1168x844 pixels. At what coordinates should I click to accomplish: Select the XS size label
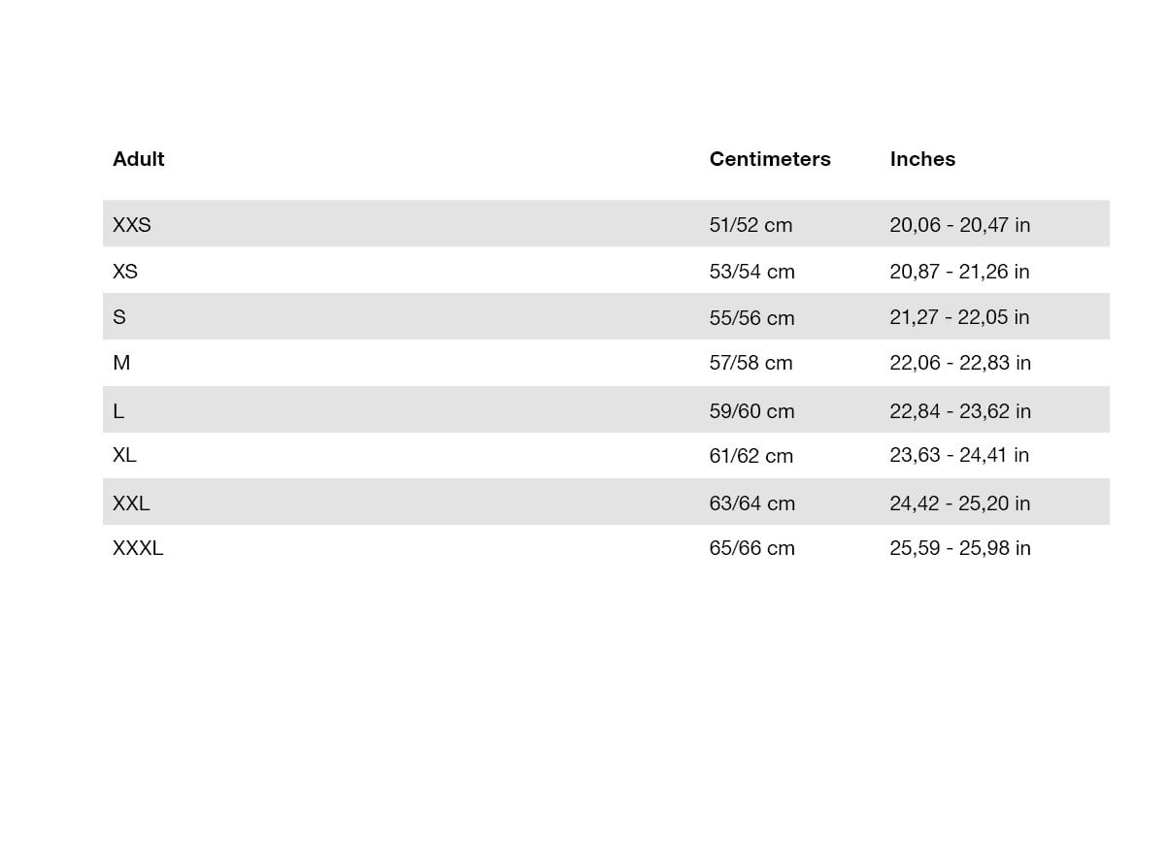tap(125, 272)
